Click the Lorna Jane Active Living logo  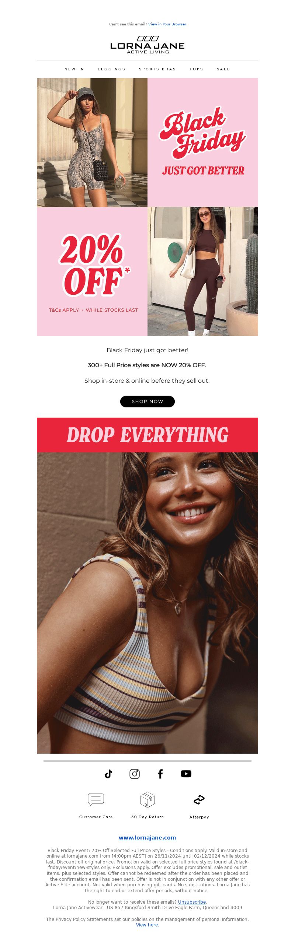click(147, 45)
